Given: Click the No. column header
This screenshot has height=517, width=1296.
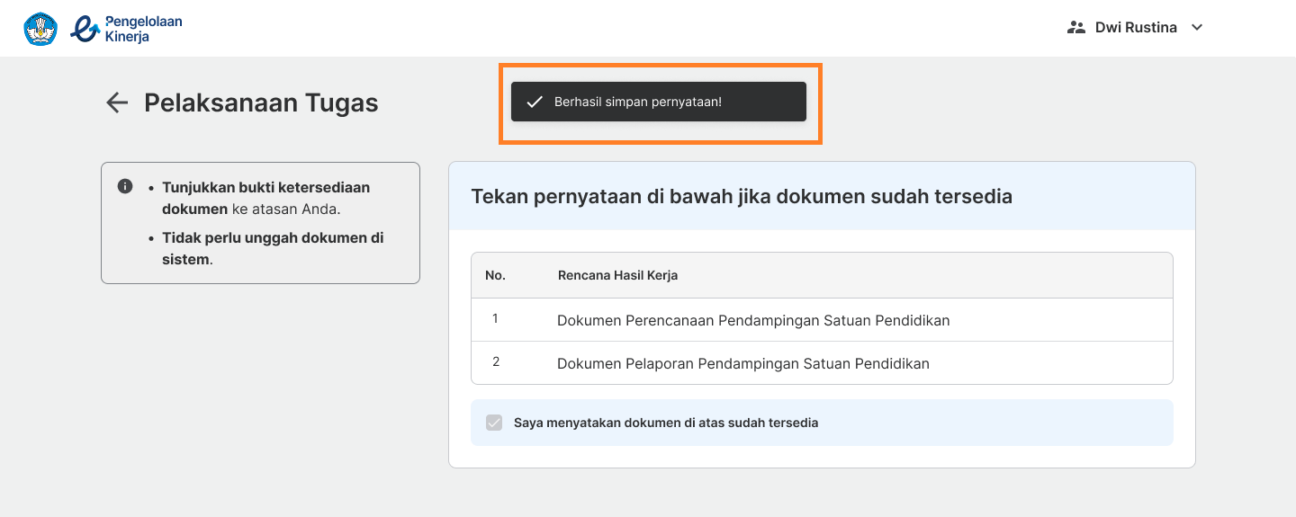Looking at the screenshot, I should tap(495, 275).
